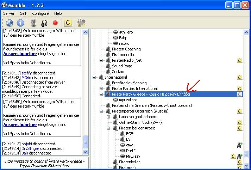
Task: Click chat log scrollbar up arrow
Action: pos(85,32)
